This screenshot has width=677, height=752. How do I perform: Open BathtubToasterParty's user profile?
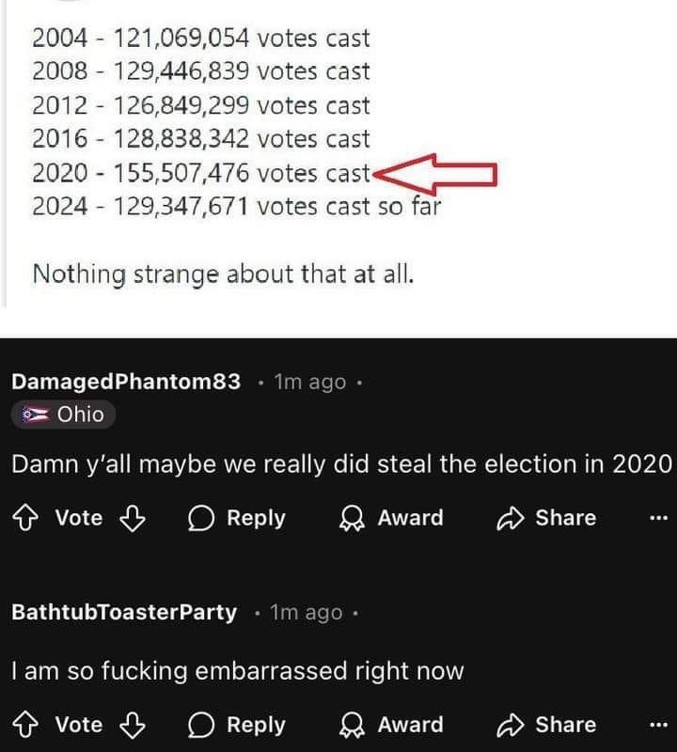tap(123, 613)
